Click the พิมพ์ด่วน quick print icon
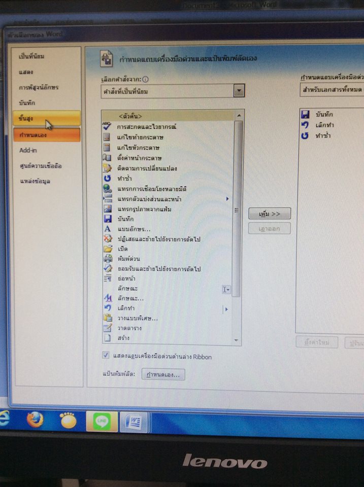Image resolution: width=364 pixels, height=487 pixels. 108,258
